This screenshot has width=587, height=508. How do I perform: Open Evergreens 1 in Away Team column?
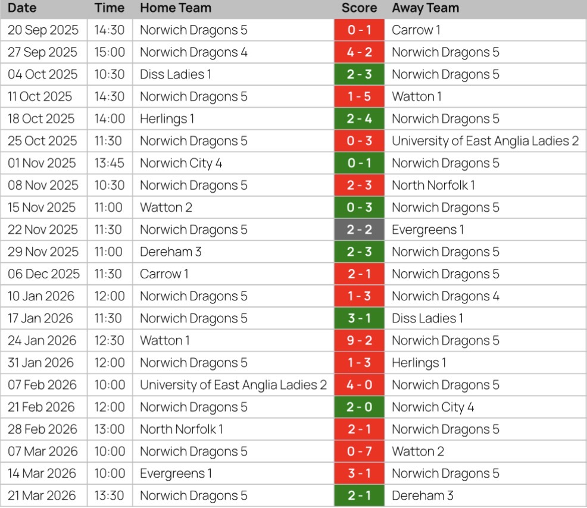(427, 230)
